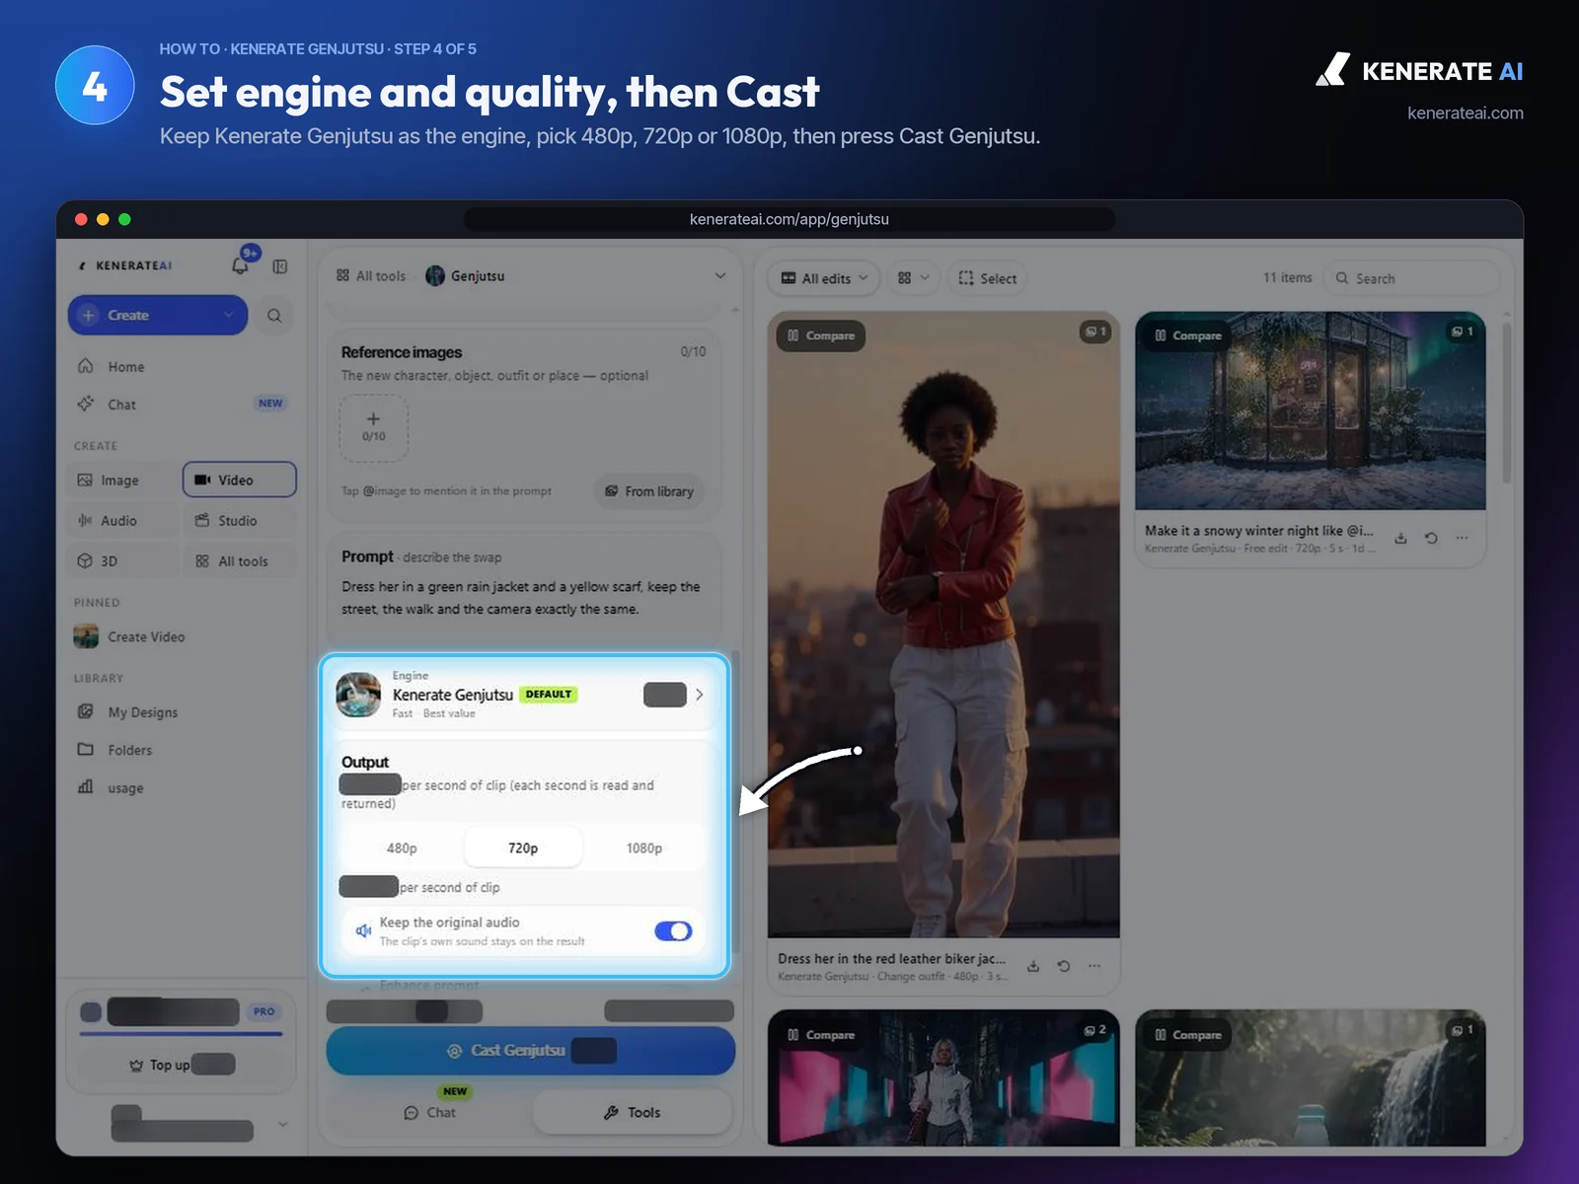1579x1184 pixels.
Task: Switch to the bottom Tools tab
Action: 633,1112
